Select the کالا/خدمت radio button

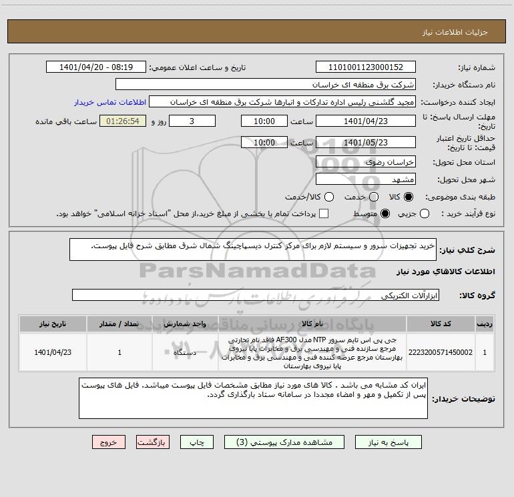click(329, 197)
